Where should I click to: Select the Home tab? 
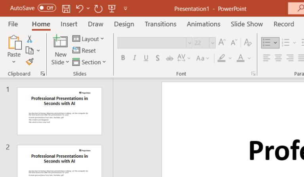point(41,24)
